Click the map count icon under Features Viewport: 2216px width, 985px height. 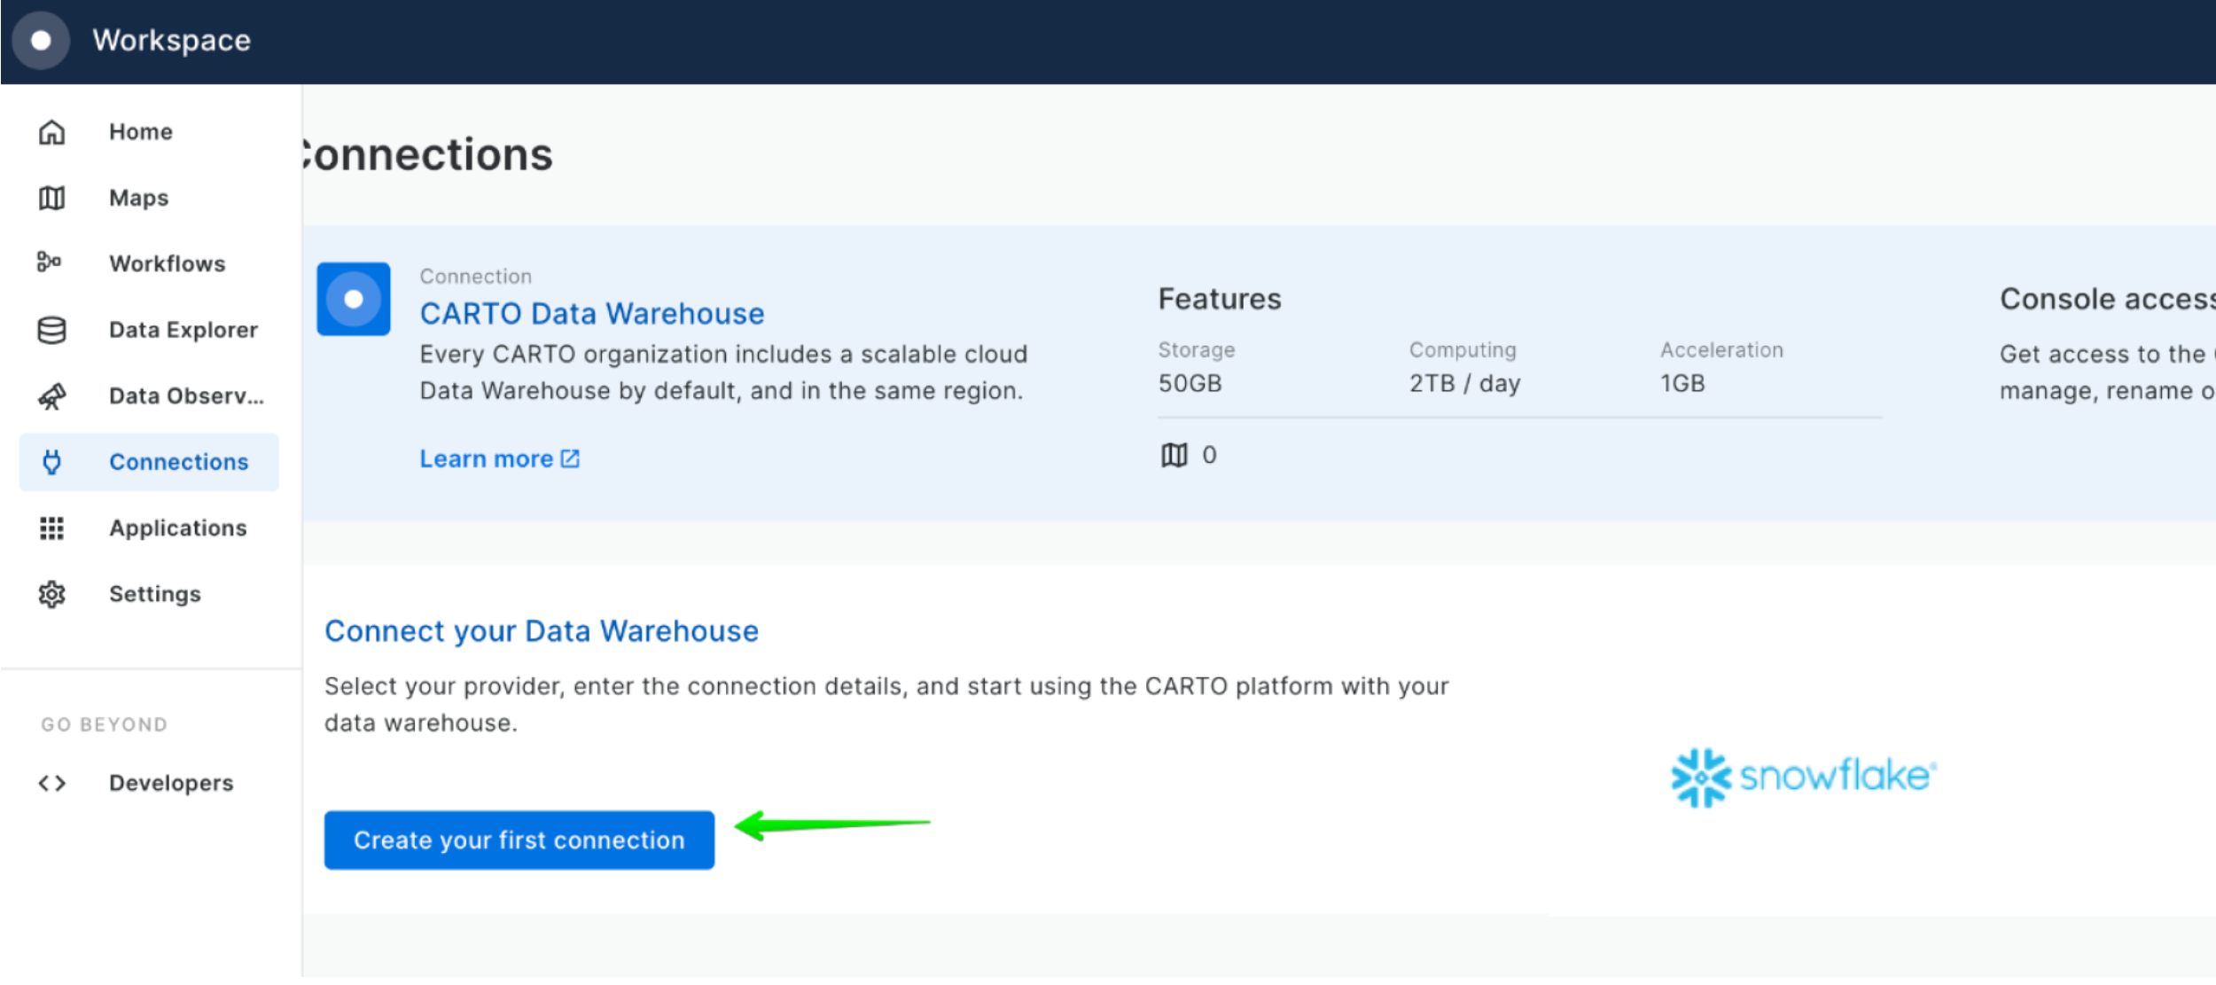coord(1174,456)
